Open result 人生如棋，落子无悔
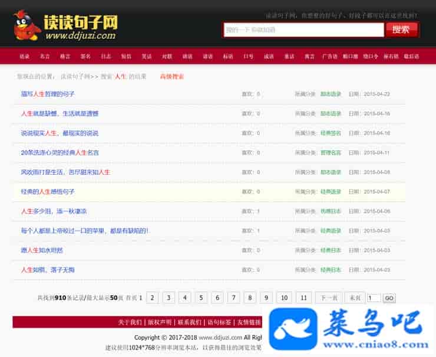The width and height of the screenshot is (436, 357). 48,270
